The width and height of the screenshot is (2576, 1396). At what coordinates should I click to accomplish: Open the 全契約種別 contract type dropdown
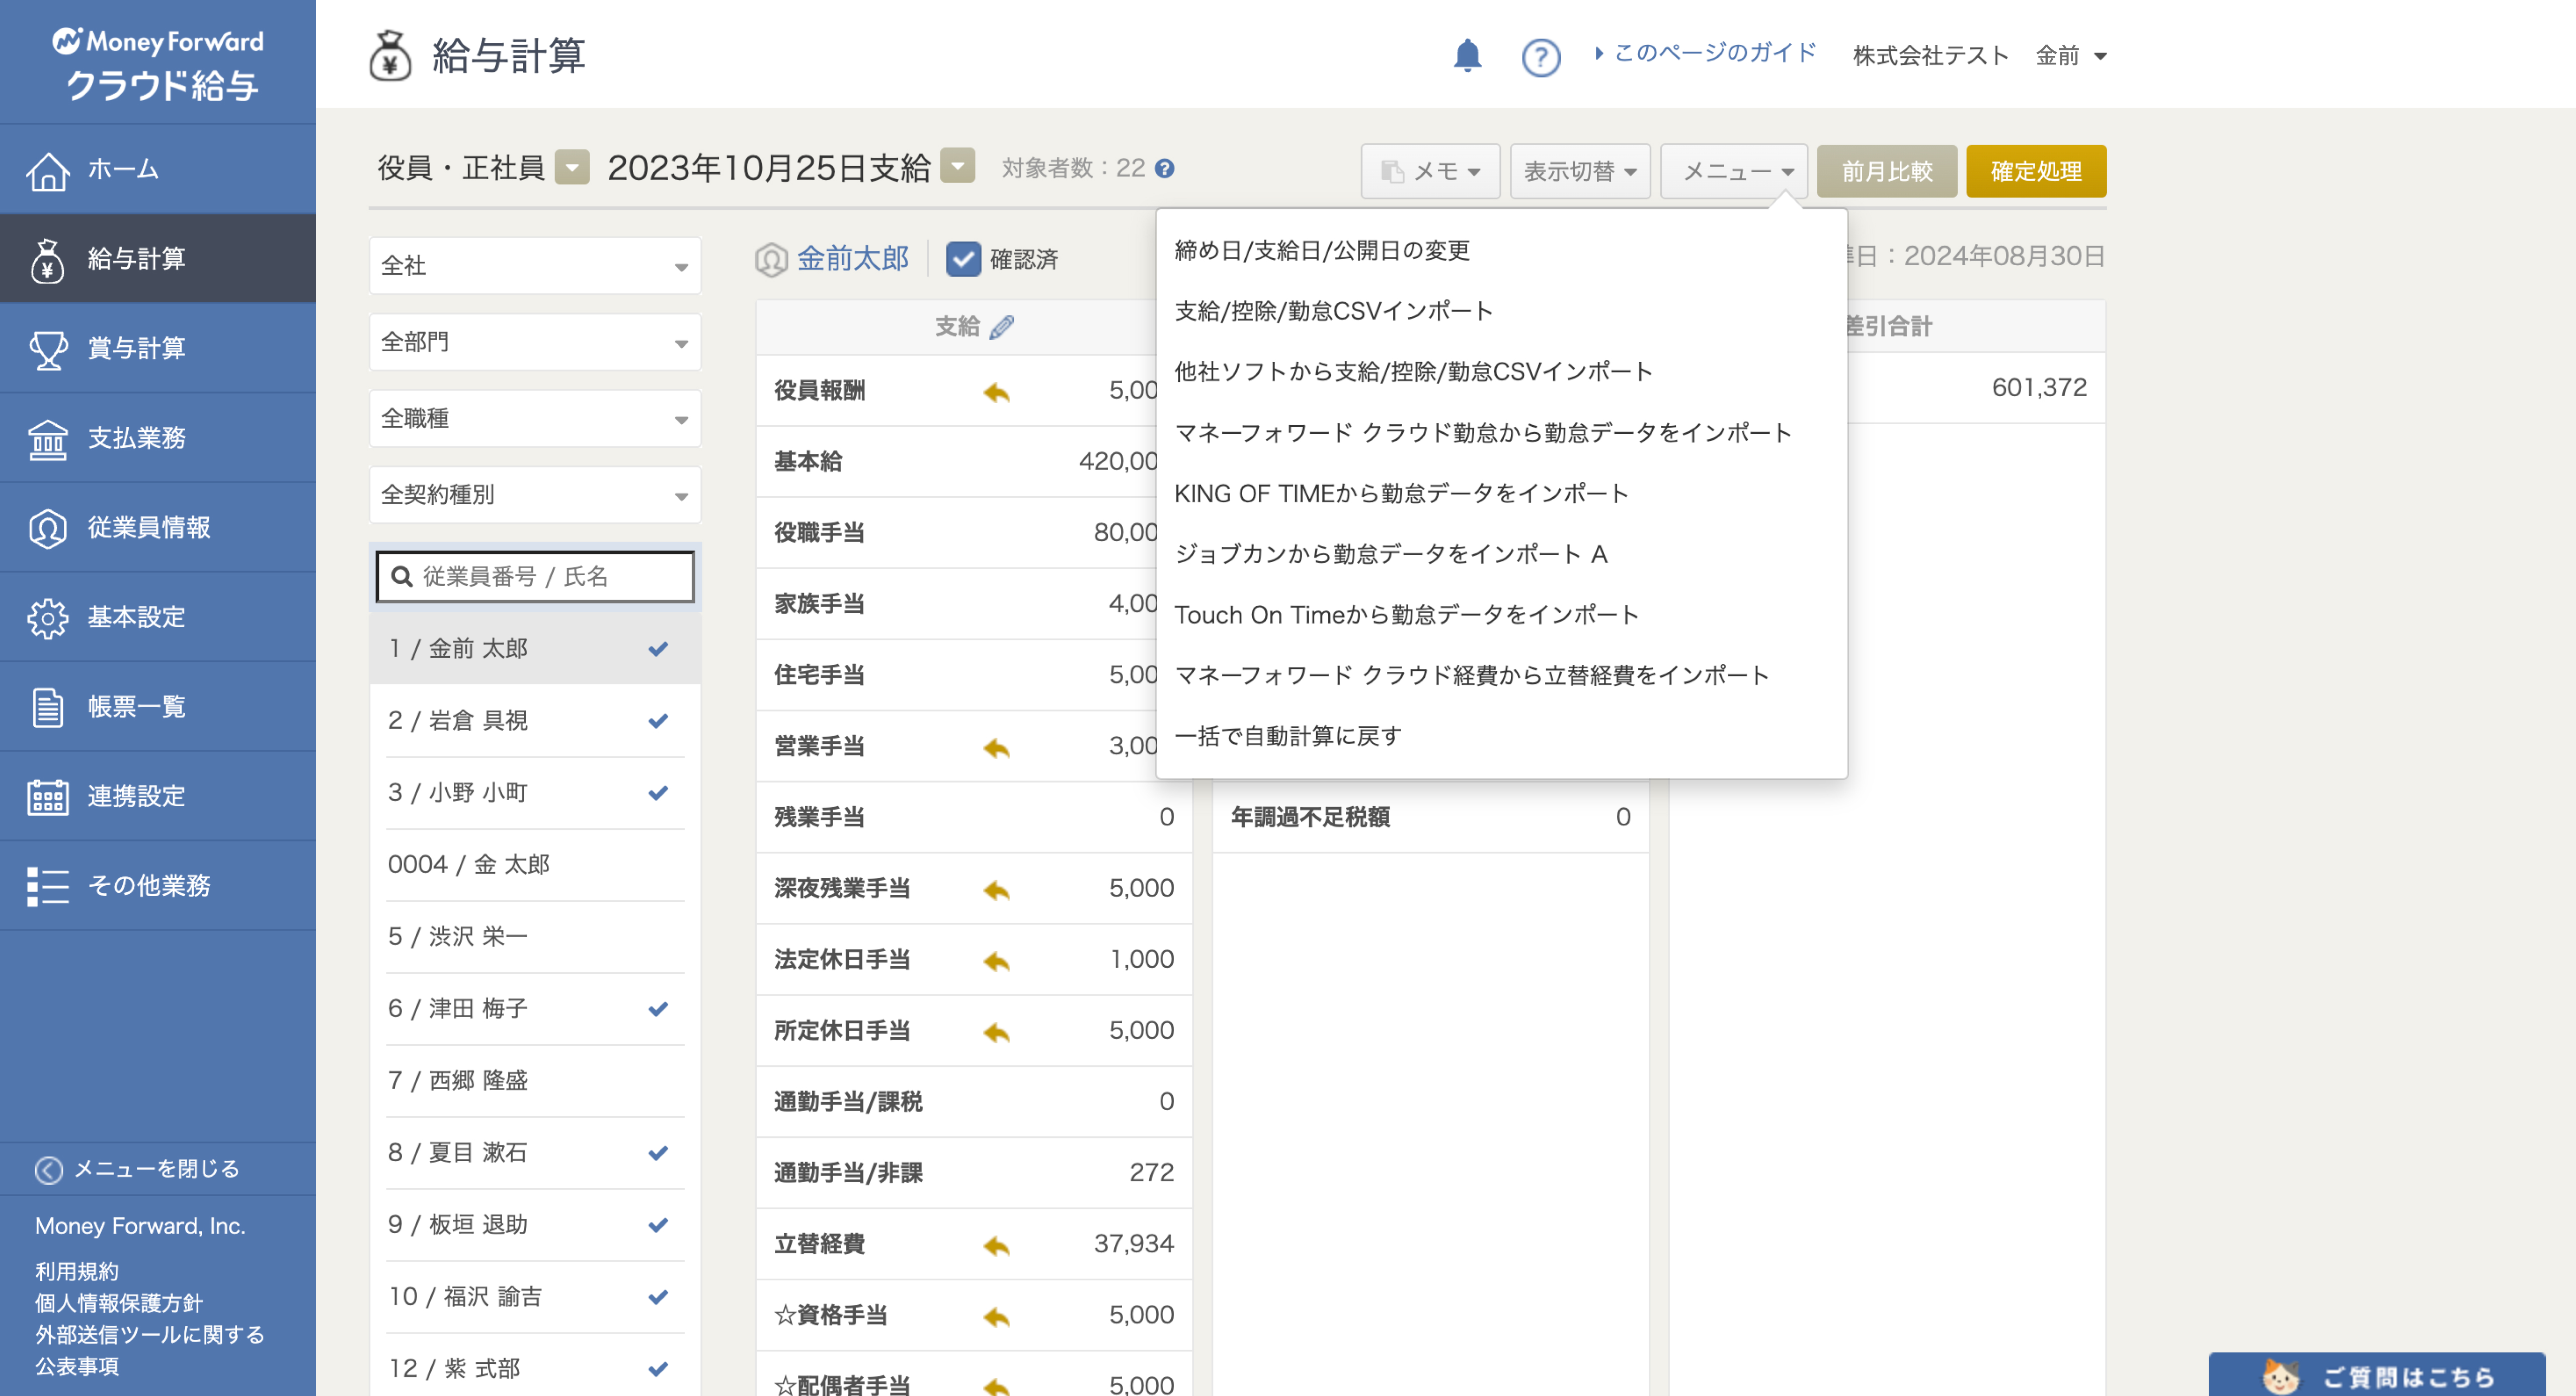tap(535, 495)
